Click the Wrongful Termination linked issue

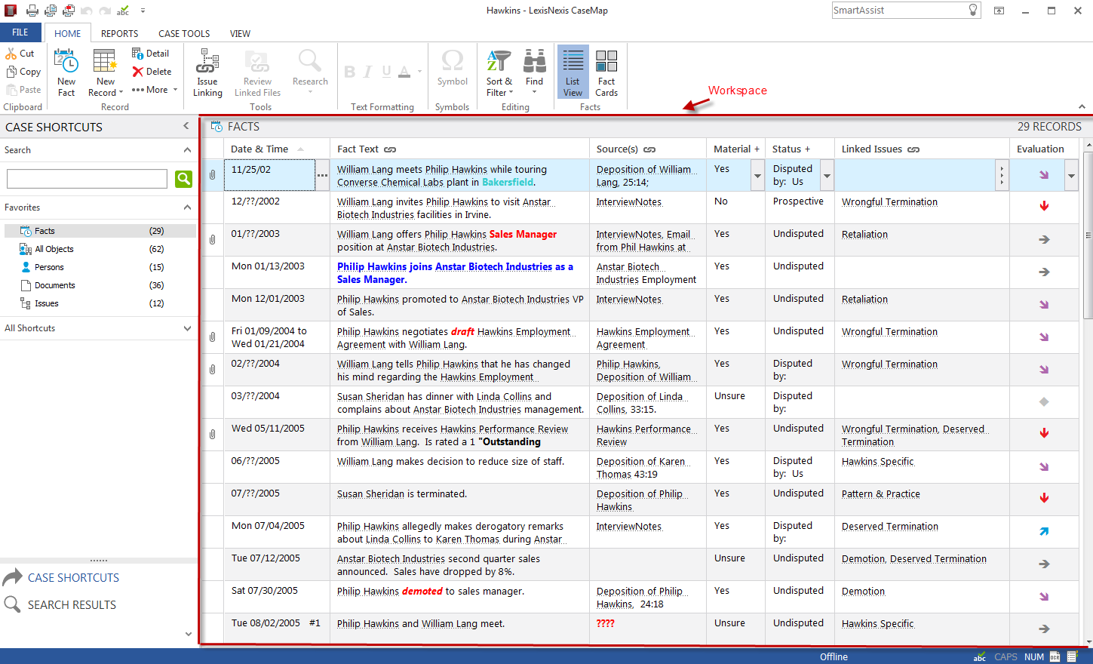(x=889, y=202)
